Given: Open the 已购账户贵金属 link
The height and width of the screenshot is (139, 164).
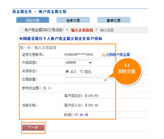Looking at the screenshot, I should (118, 54).
